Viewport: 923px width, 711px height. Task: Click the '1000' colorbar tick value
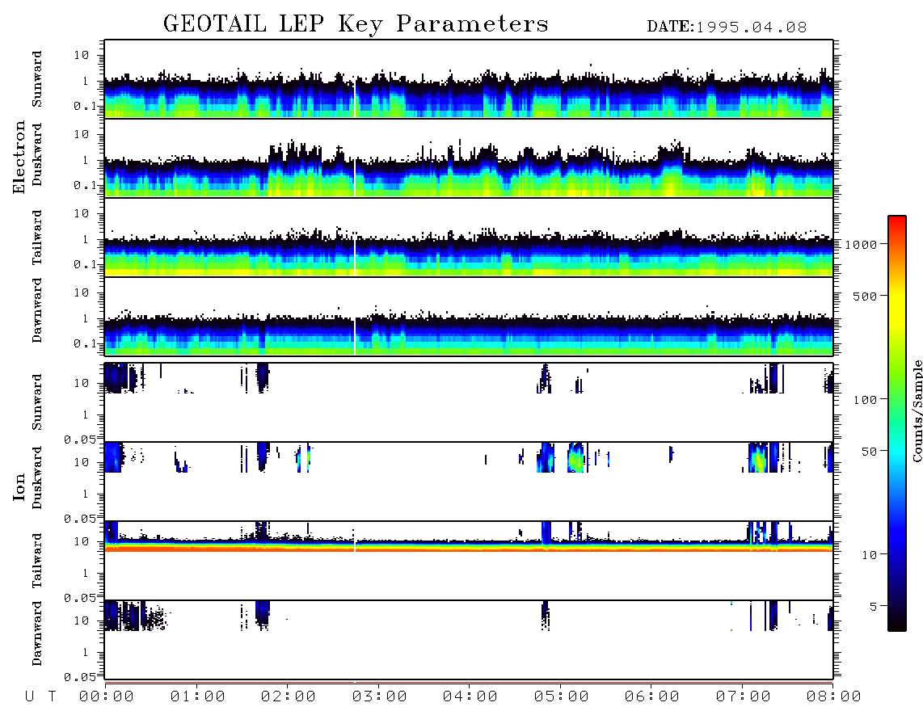[861, 245]
